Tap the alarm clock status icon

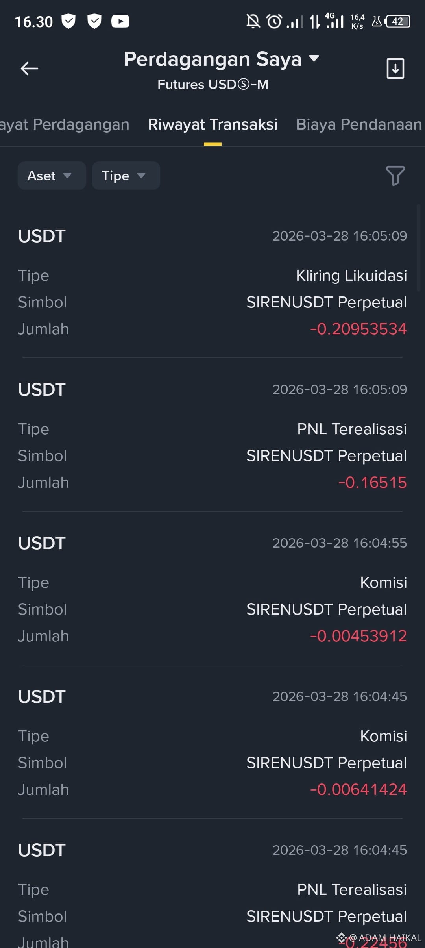coord(274,21)
